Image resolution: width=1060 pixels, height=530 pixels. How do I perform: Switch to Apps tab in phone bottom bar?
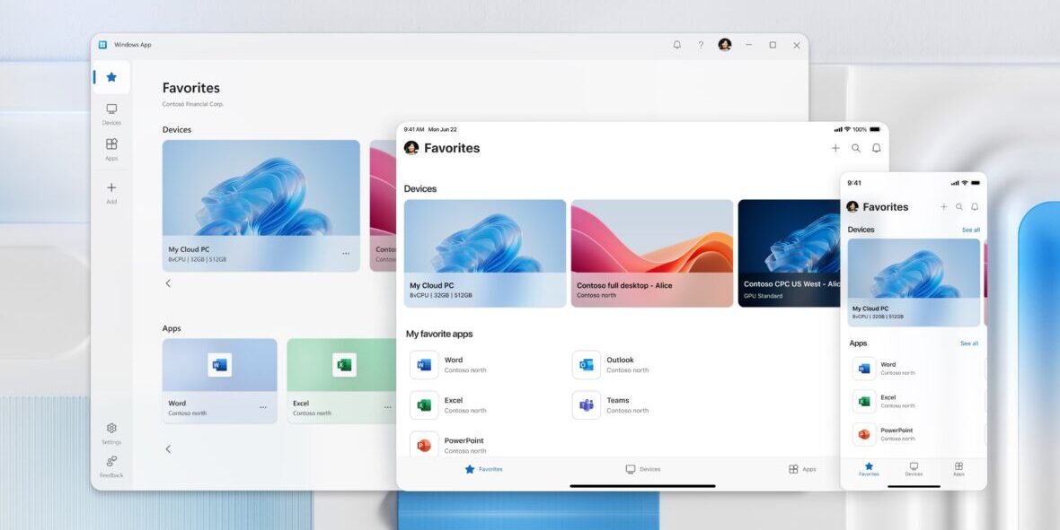[x=958, y=469]
